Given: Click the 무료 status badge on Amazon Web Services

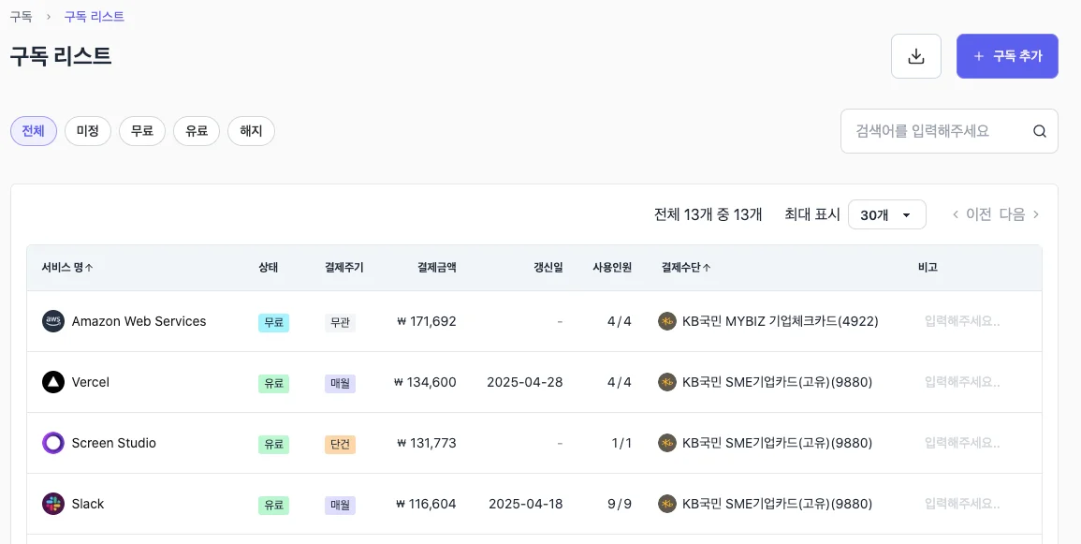Looking at the screenshot, I should (x=273, y=321).
